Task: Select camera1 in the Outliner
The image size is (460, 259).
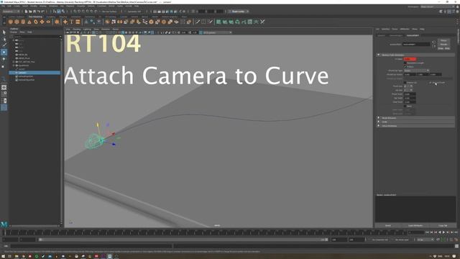Action: pos(34,73)
